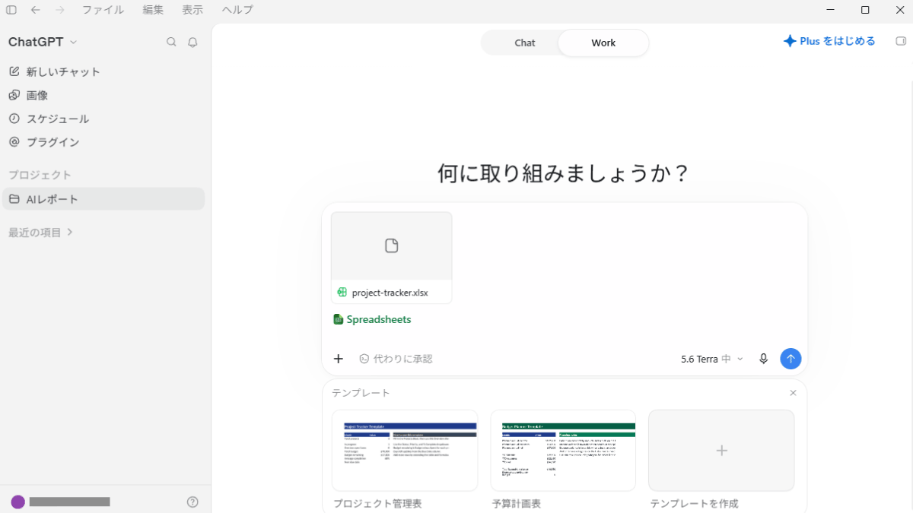Expand 最近の項目 section
Image resolution: width=913 pixels, height=513 pixels.
pos(40,233)
